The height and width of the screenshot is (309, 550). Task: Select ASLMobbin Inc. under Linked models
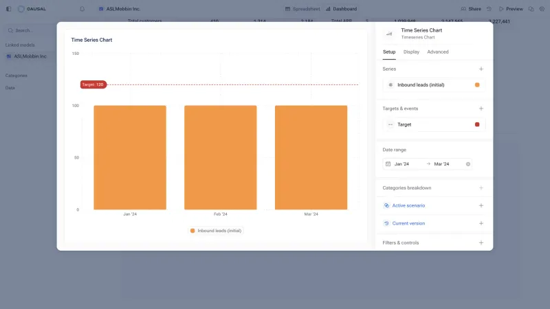(30, 56)
